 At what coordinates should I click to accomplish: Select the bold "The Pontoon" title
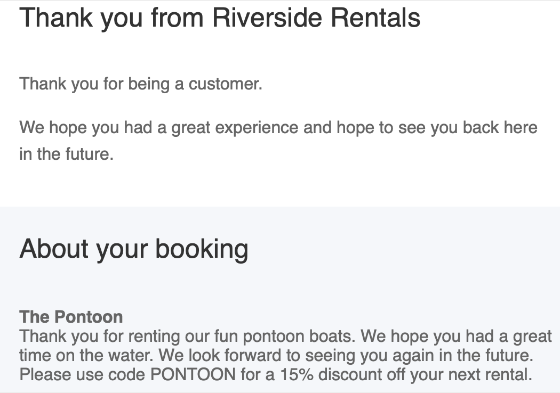tap(71, 317)
